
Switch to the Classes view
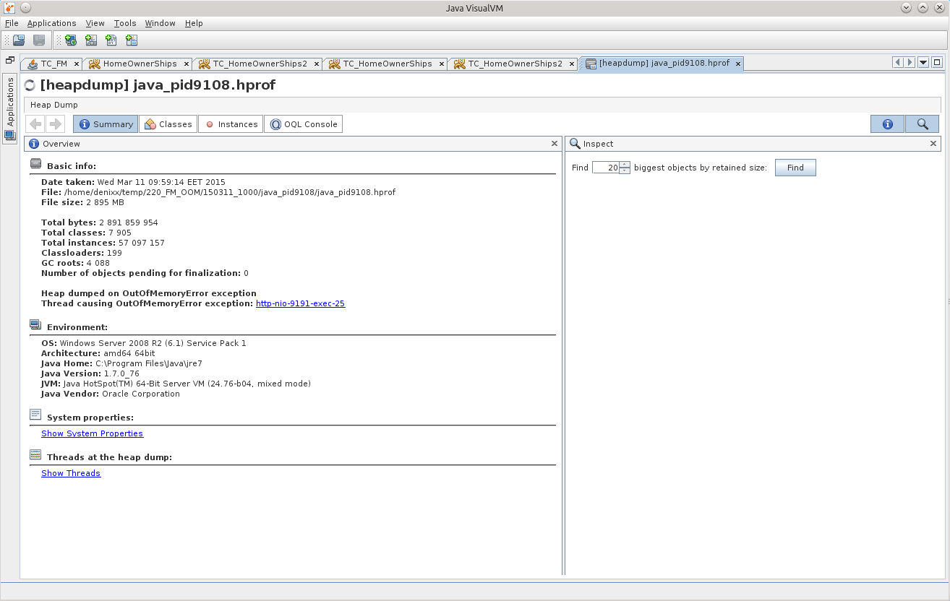(x=168, y=124)
